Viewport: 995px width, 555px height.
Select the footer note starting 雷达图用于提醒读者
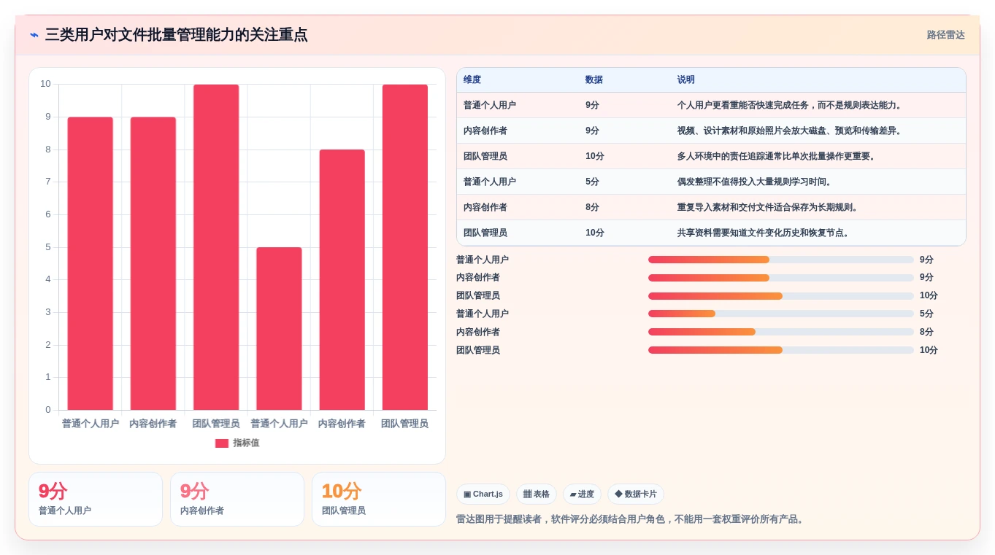coord(631,519)
